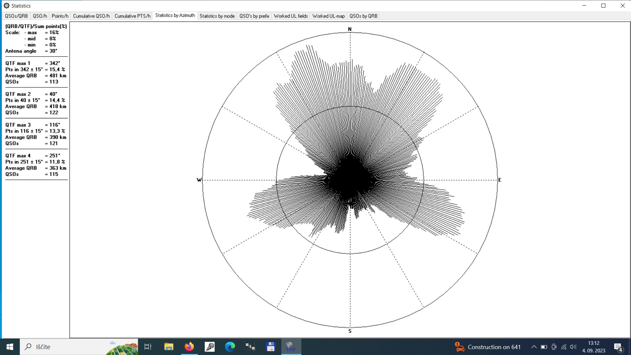Maximize the Statistics window
The image size is (631, 355).
pos(603,6)
